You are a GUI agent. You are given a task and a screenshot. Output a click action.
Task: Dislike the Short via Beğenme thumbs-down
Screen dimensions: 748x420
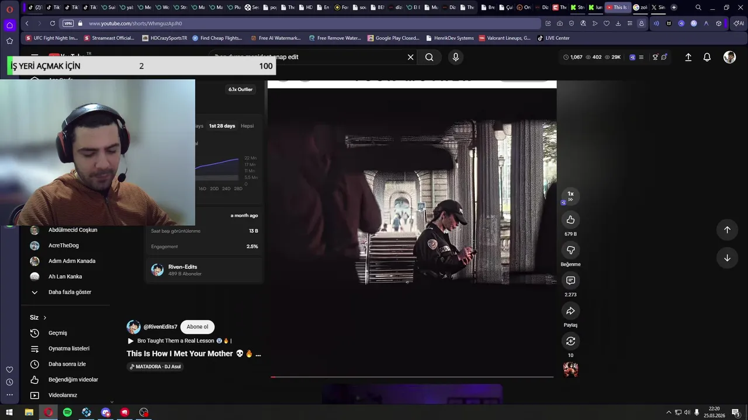coord(570,250)
